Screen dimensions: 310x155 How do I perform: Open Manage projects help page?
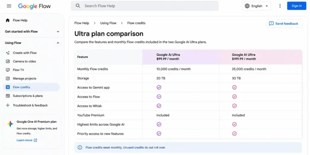pos(25,79)
